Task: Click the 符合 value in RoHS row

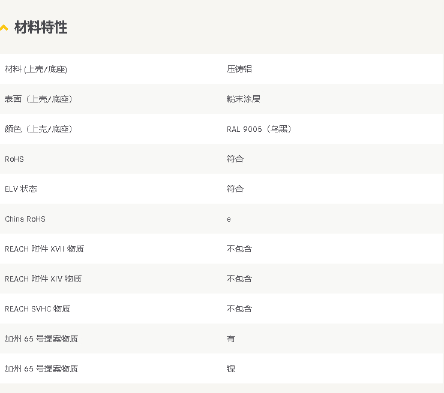Action: point(235,159)
